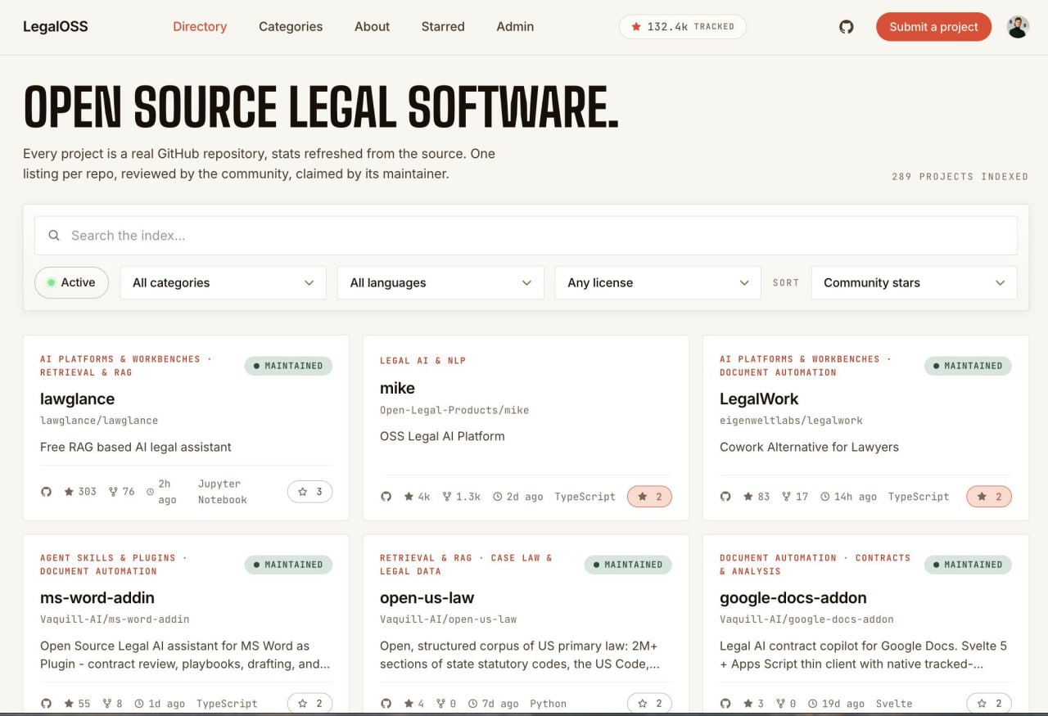Star the lawglance project

pos(309,492)
